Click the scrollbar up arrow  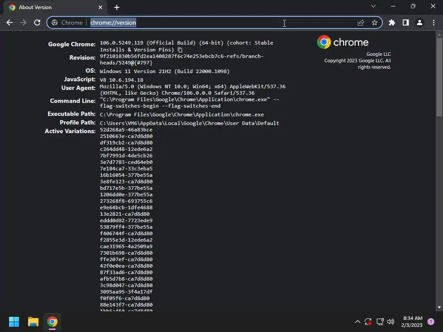coord(439,35)
